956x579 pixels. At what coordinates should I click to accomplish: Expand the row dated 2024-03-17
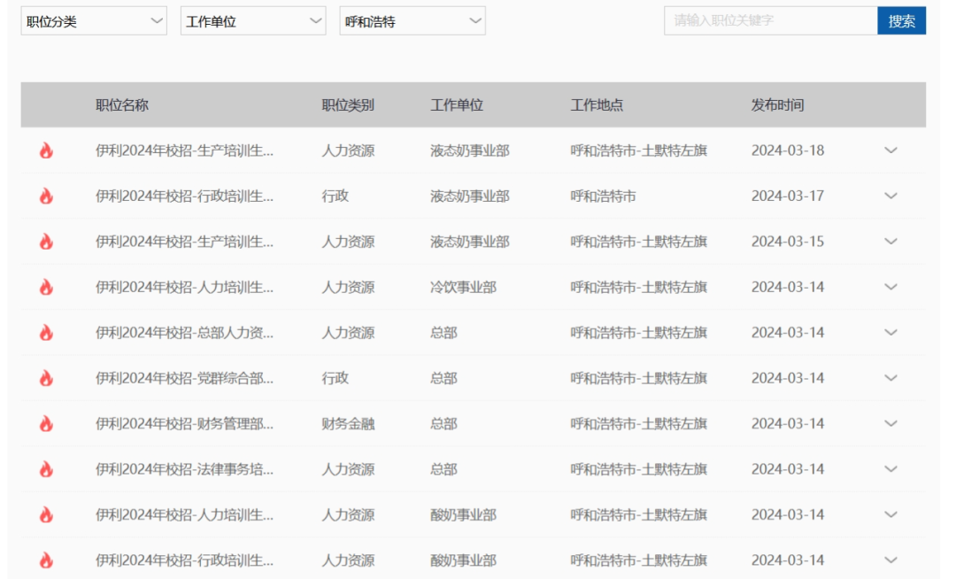click(890, 197)
